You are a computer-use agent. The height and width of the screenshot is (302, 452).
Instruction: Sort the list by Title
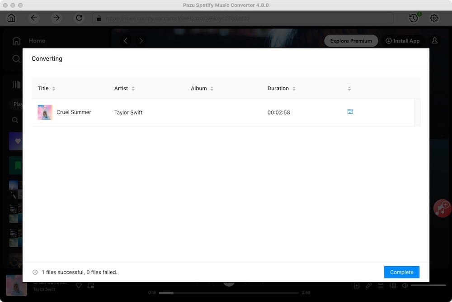click(x=53, y=89)
